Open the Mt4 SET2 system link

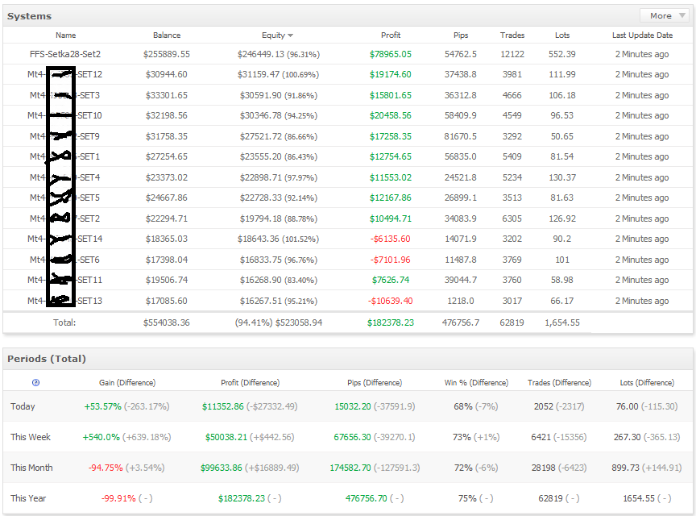pyautogui.click(x=64, y=218)
